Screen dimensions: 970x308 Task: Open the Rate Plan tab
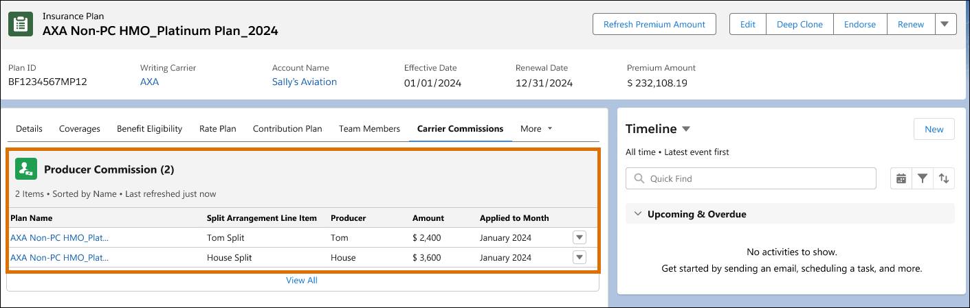[218, 128]
